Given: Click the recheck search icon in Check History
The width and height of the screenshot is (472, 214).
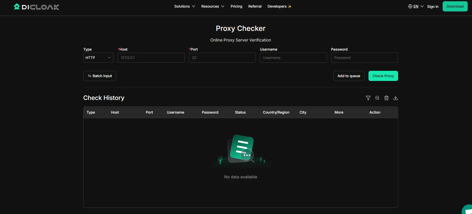Looking at the screenshot, I should point(377,98).
